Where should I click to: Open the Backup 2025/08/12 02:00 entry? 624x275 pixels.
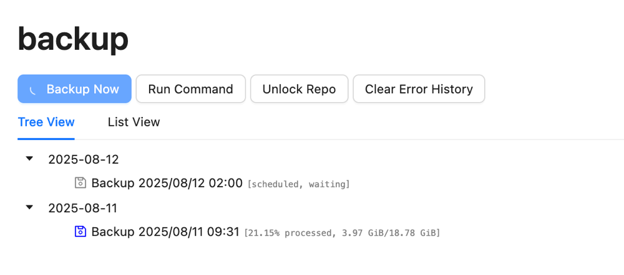(x=167, y=183)
